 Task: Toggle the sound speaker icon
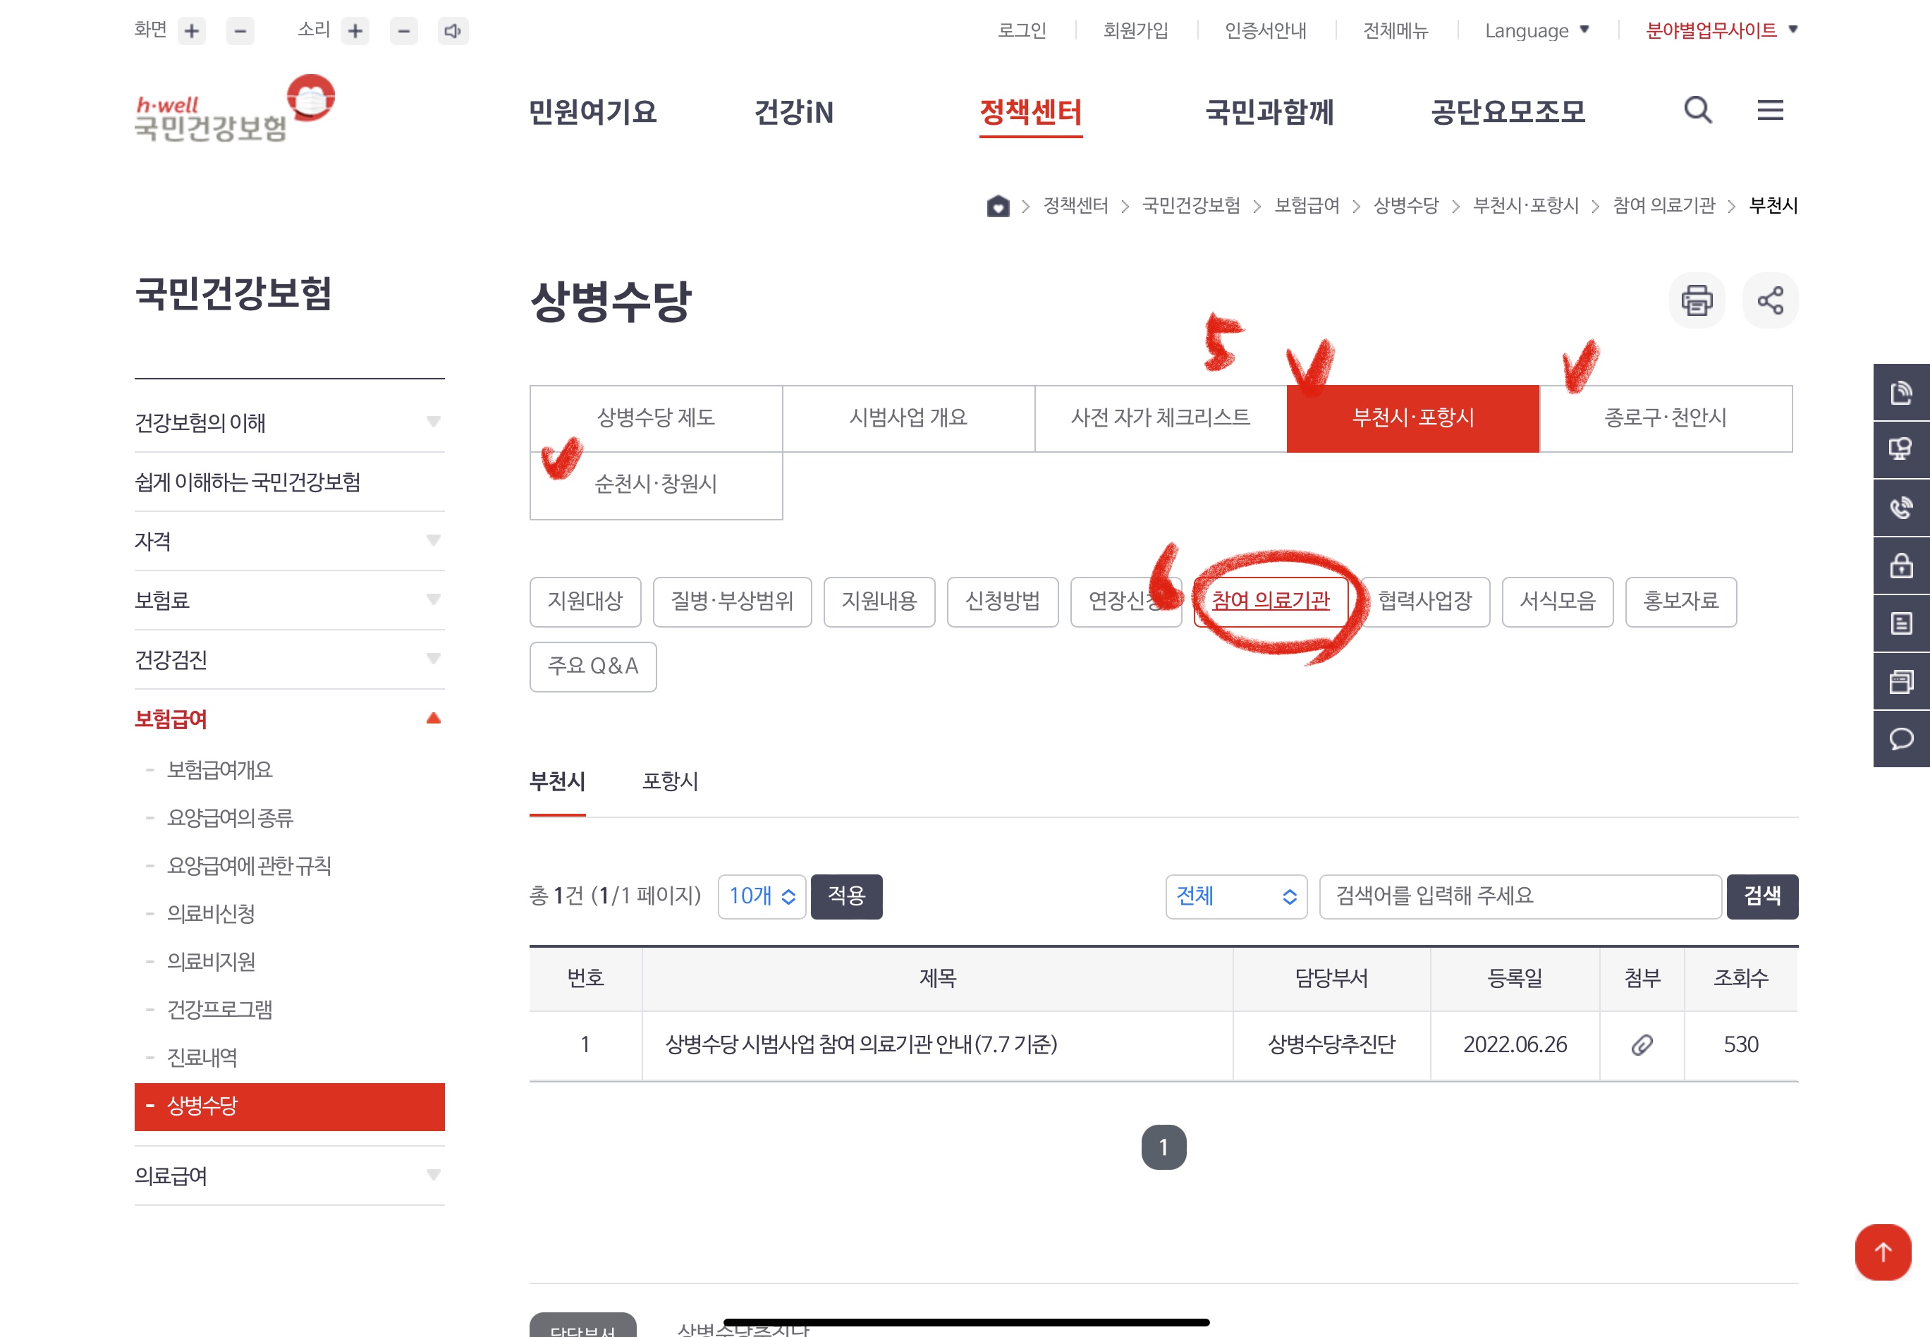click(452, 31)
